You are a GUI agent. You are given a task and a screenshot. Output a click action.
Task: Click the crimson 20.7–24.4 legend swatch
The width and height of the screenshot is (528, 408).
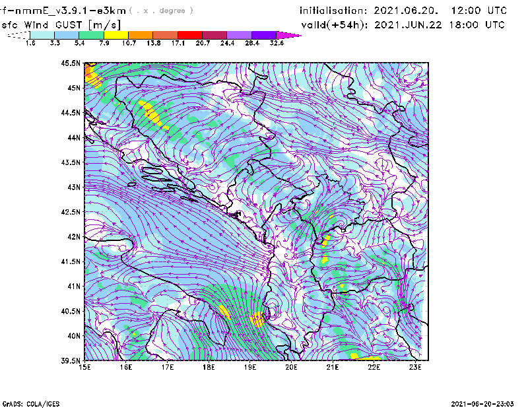coord(214,35)
